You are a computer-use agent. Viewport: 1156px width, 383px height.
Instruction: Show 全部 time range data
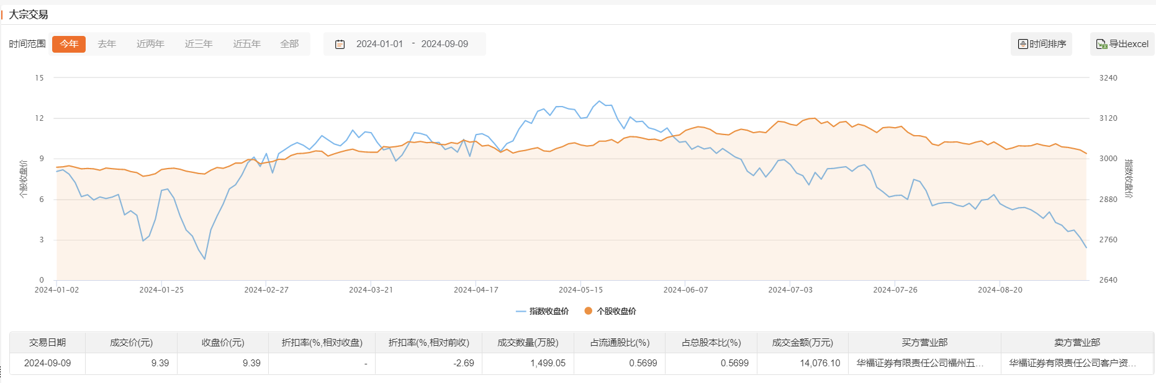tap(289, 44)
